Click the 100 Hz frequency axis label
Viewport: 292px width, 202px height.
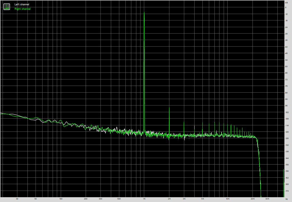tap(61, 199)
